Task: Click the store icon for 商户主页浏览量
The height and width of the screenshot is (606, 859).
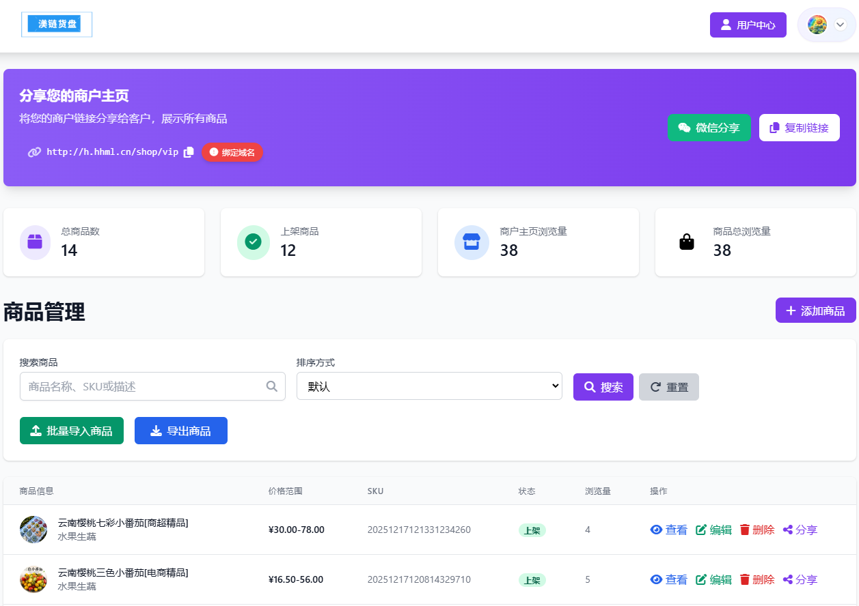Action: (471, 242)
